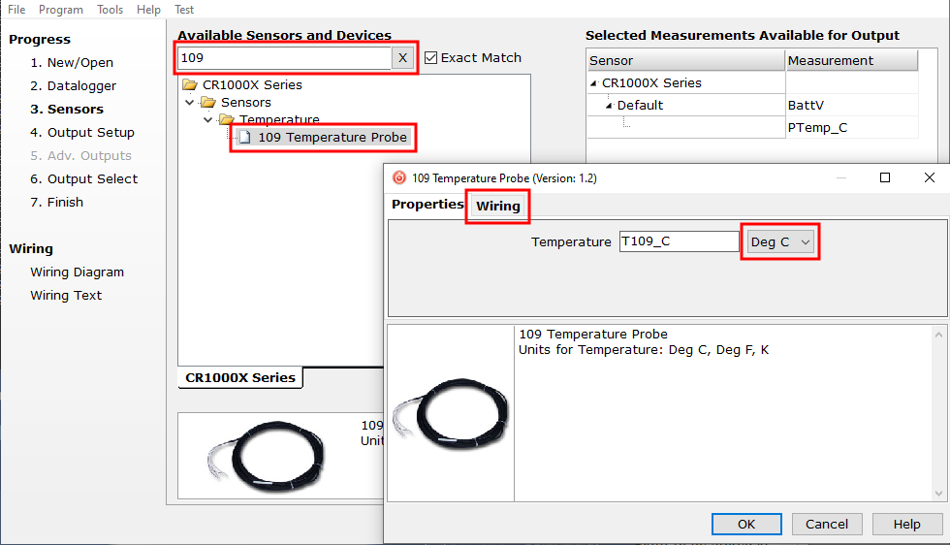Click the description pane's vertical scrollbar
Screen dimensions: 950x545
point(937,413)
